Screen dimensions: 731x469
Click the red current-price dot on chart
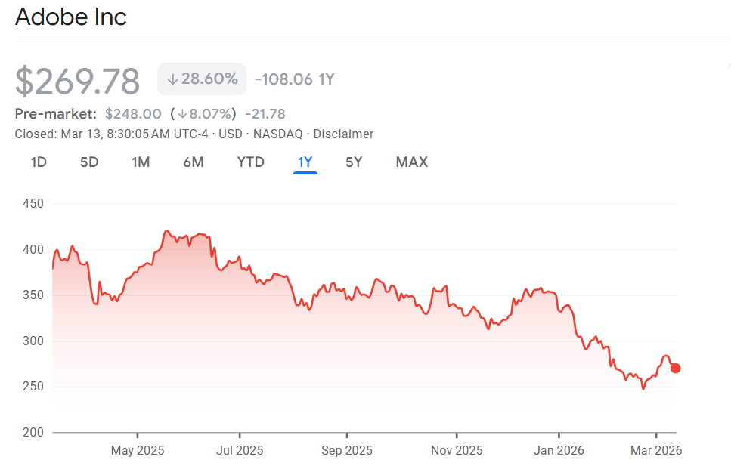675,368
